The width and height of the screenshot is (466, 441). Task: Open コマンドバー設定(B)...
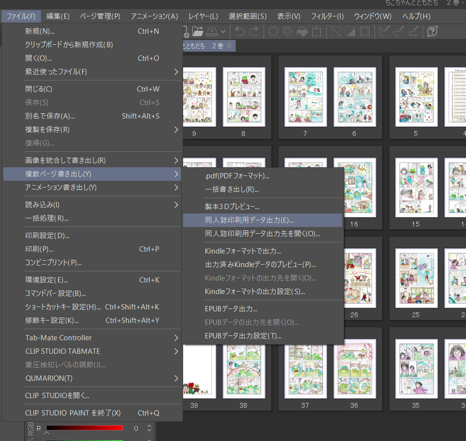click(x=92, y=294)
